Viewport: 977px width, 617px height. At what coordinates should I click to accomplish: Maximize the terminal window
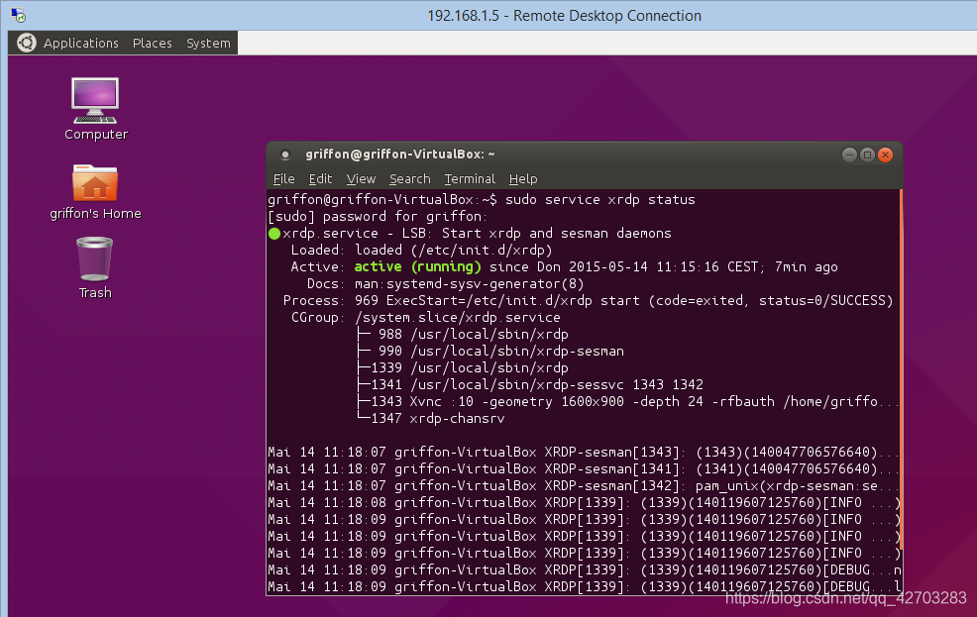(867, 154)
